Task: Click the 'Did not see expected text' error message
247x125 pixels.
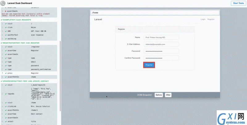Action: [26, 15]
